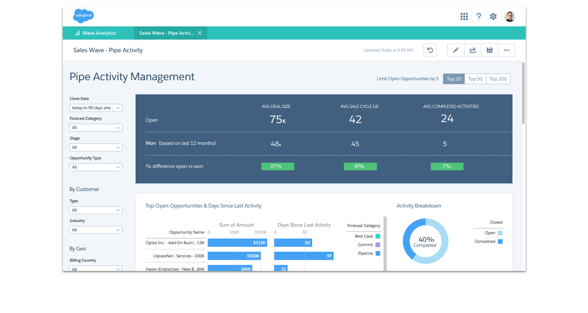
Task: Open the Forecast Category dropdown
Action: (96, 128)
